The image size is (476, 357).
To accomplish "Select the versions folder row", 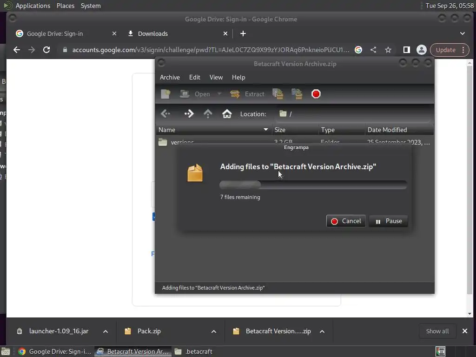I will pyautogui.click(x=294, y=141).
